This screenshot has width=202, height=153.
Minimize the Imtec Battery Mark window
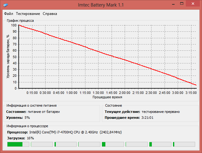coord(173,4)
